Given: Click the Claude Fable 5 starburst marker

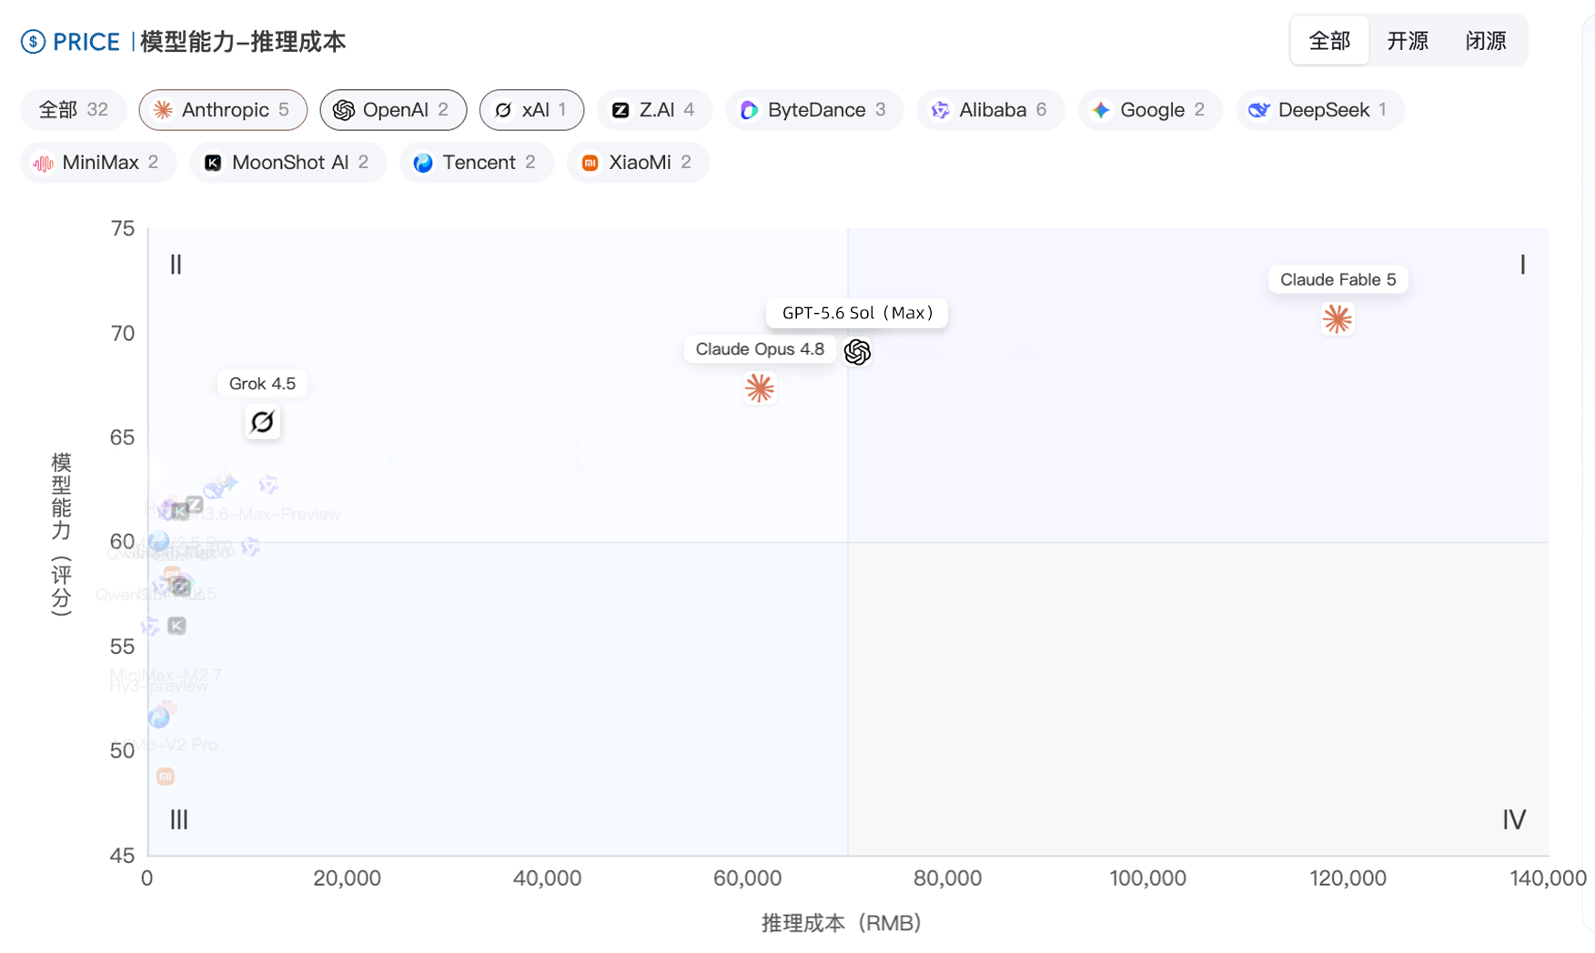Looking at the screenshot, I should 1337,319.
